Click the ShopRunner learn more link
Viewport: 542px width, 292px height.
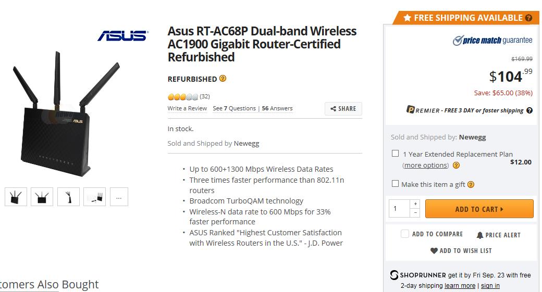coord(460,286)
